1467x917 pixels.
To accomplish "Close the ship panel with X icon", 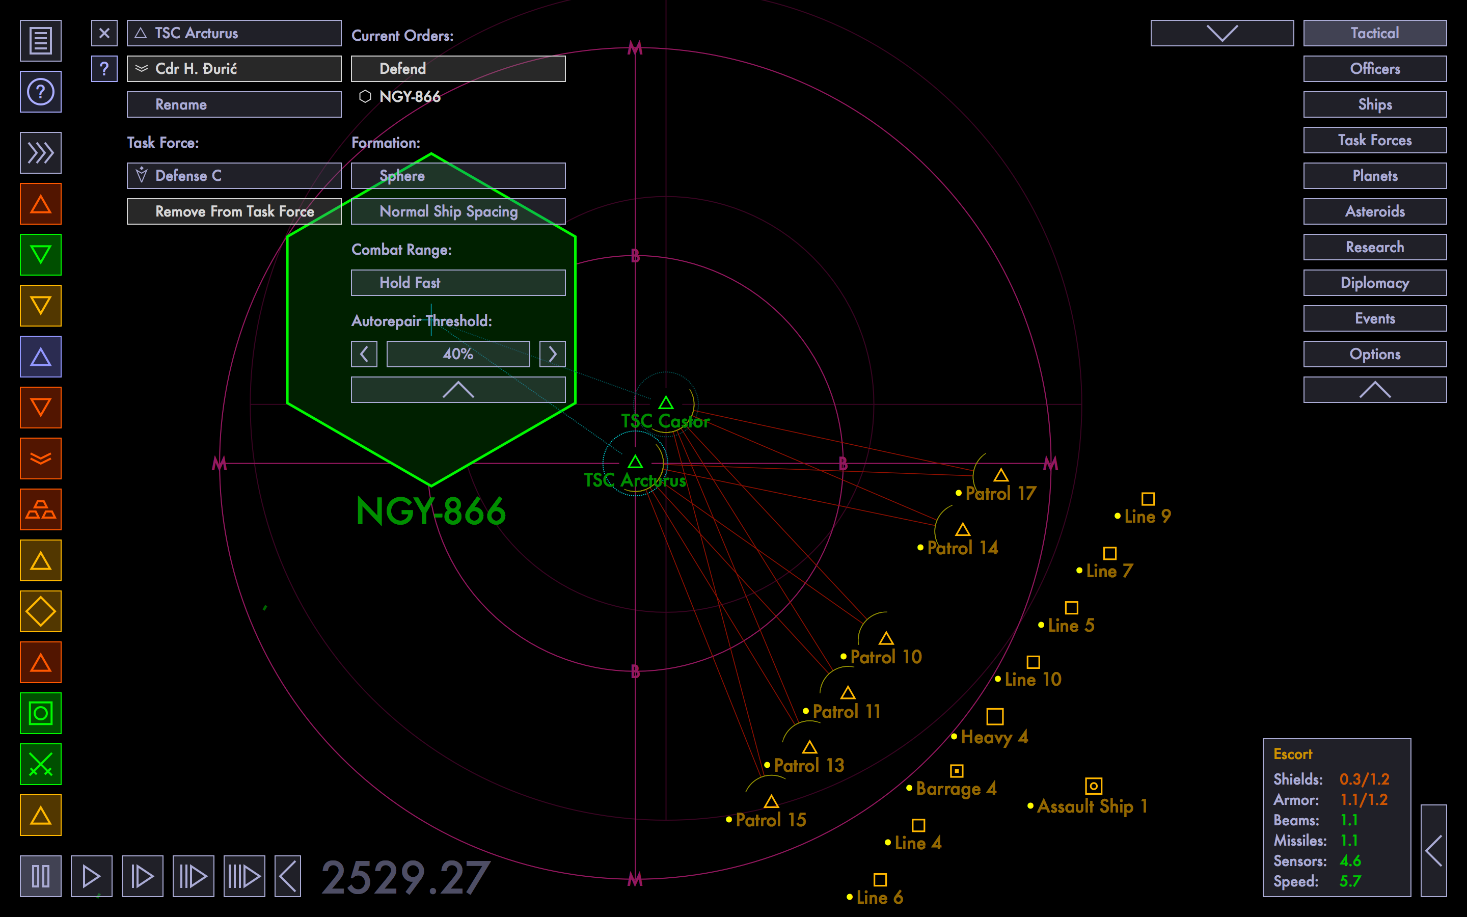I will click(x=104, y=33).
